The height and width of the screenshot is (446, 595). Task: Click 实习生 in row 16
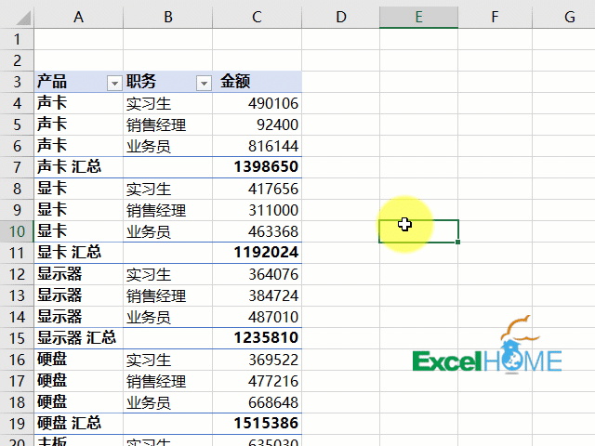pyautogui.click(x=149, y=360)
